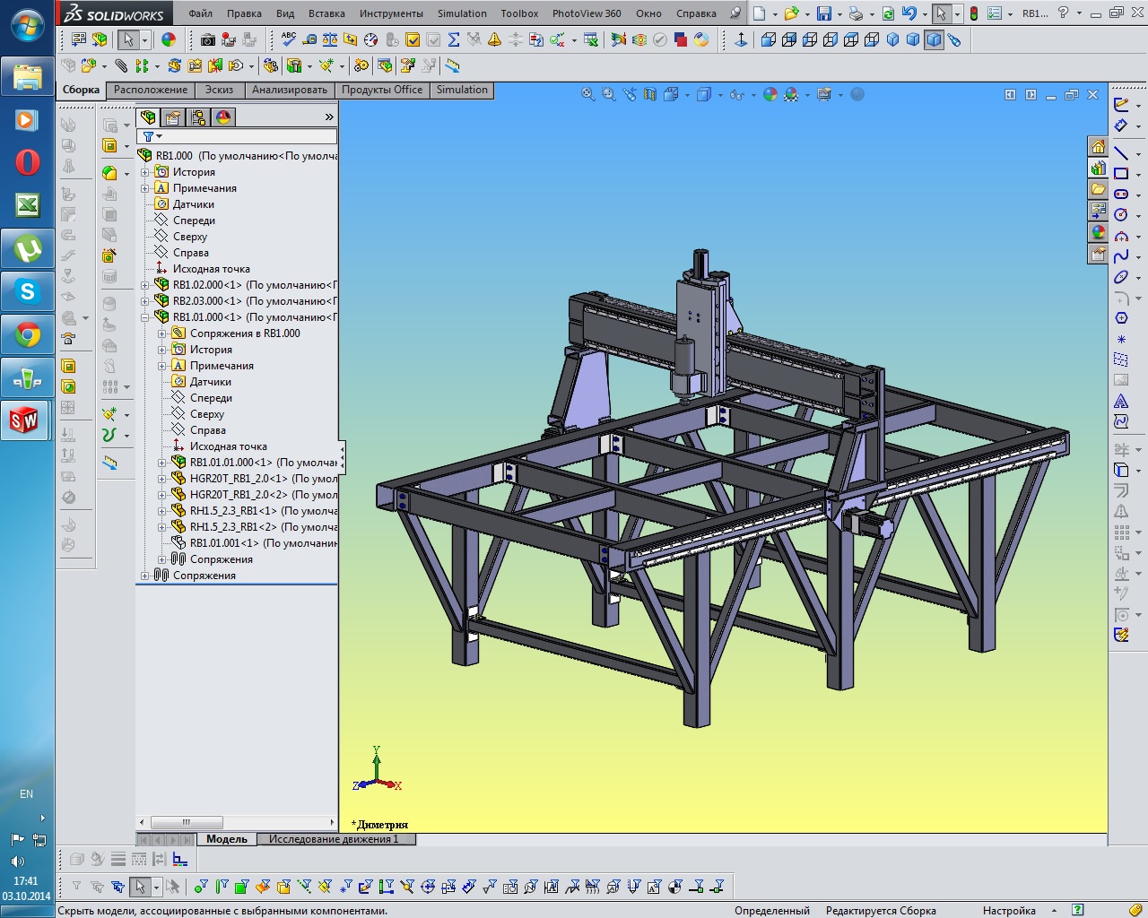Click the spell check ABC icon
Image resolution: width=1148 pixels, height=918 pixels.
288,39
